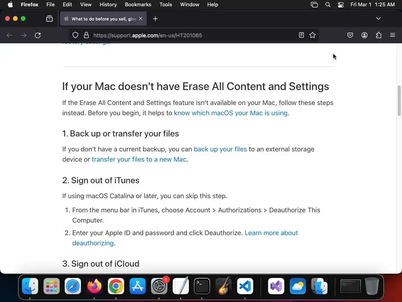
Task: Open the cloud app icon in Dock
Action: (298, 286)
